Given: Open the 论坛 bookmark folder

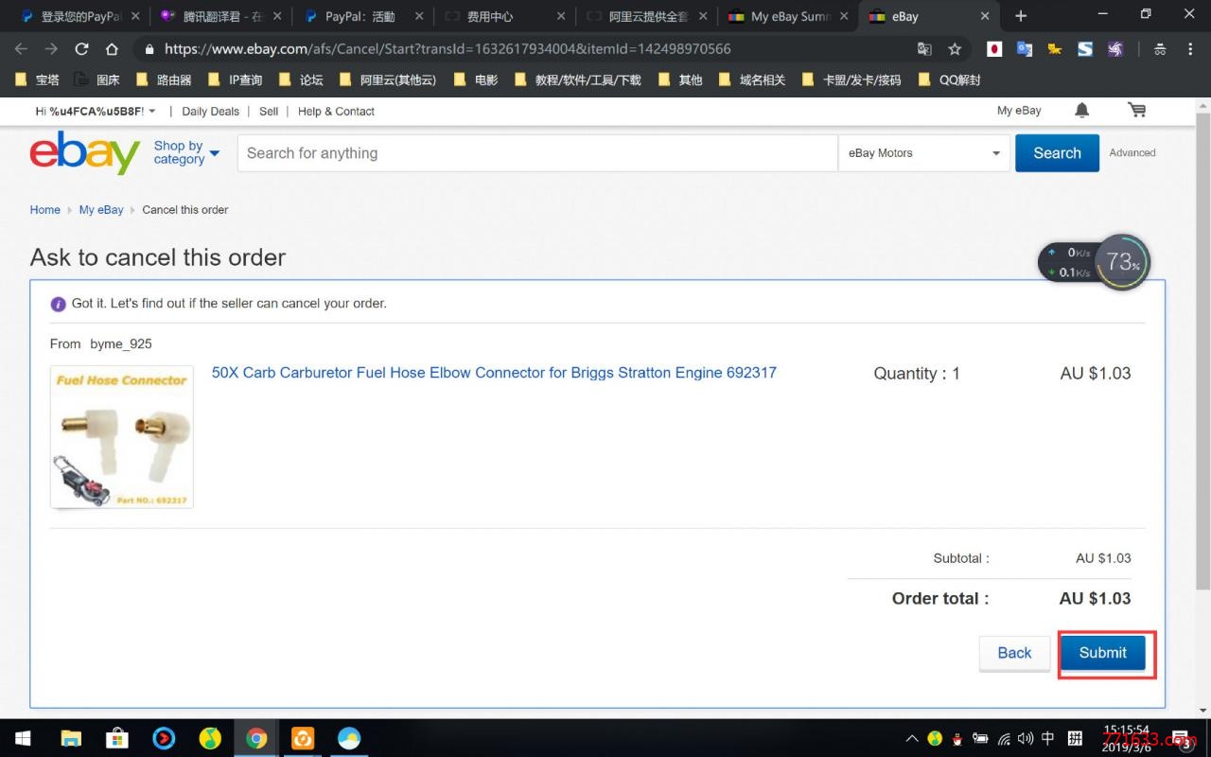Looking at the screenshot, I should (301, 80).
